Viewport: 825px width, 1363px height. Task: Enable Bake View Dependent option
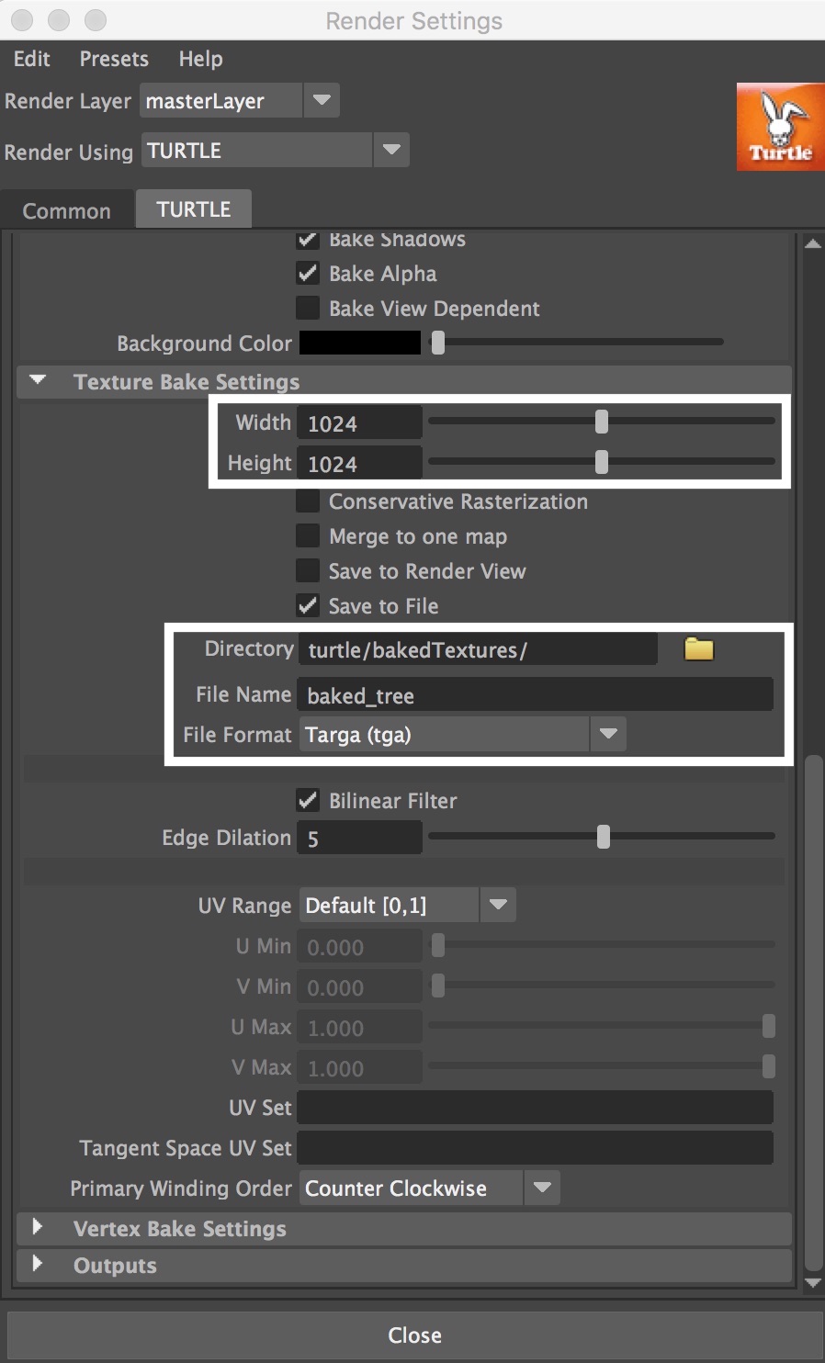tap(308, 308)
